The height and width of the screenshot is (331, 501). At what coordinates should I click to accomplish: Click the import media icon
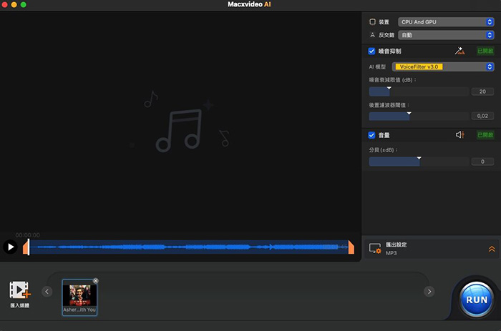pos(20,290)
